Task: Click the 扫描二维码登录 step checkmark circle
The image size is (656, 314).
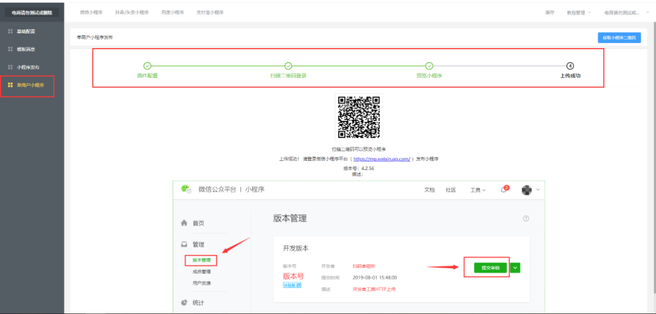Action: 289,66
